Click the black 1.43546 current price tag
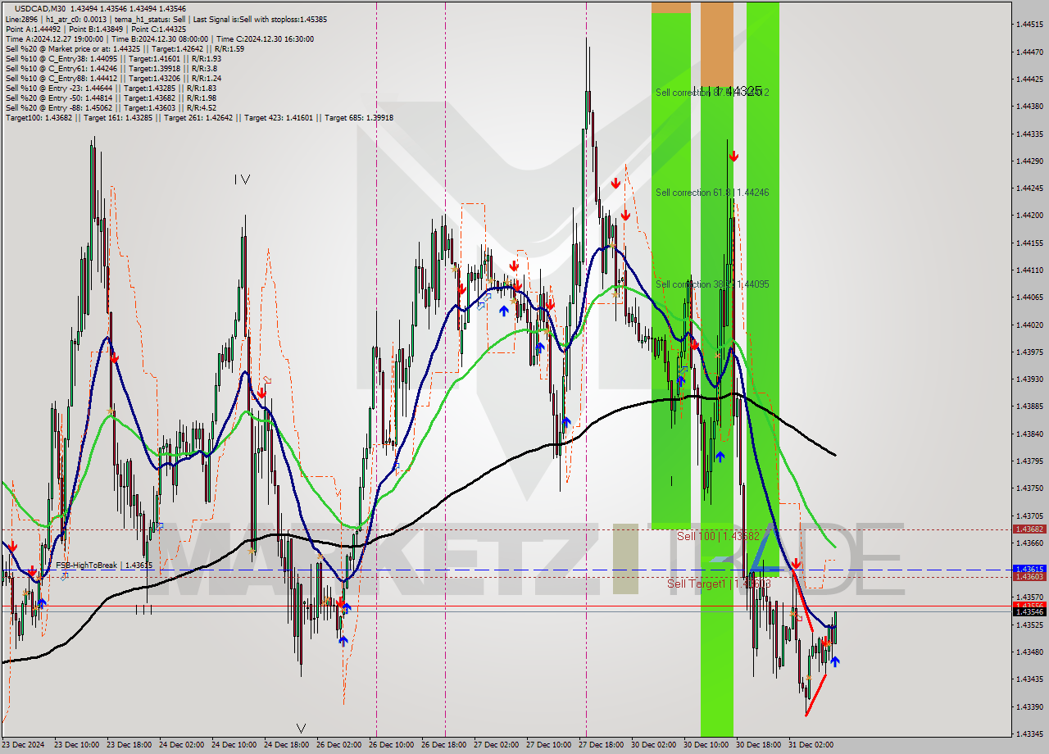Image resolution: width=1049 pixels, height=754 pixels. [1029, 611]
